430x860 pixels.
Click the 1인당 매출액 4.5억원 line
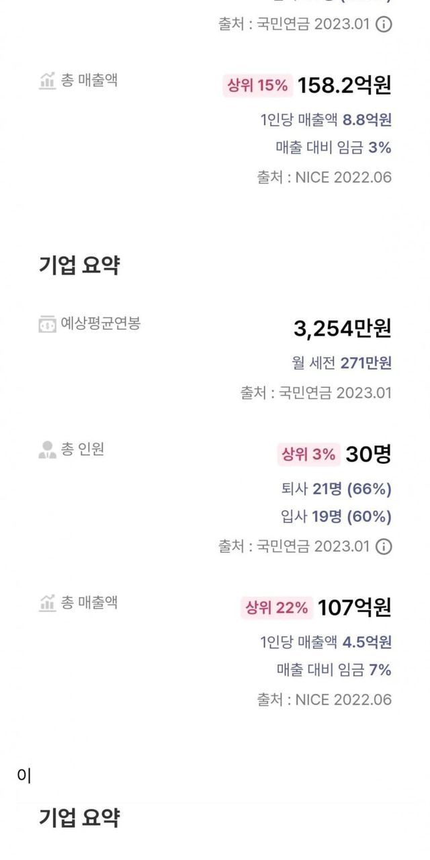pyautogui.click(x=326, y=642)
